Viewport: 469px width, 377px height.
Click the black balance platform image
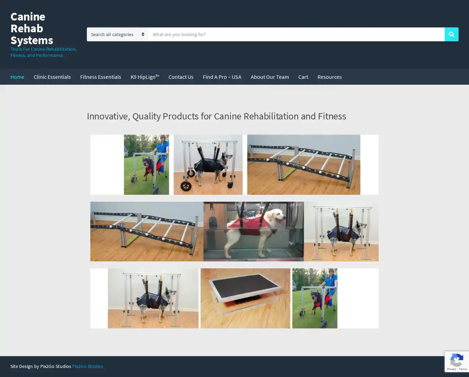tap(245, 298)
